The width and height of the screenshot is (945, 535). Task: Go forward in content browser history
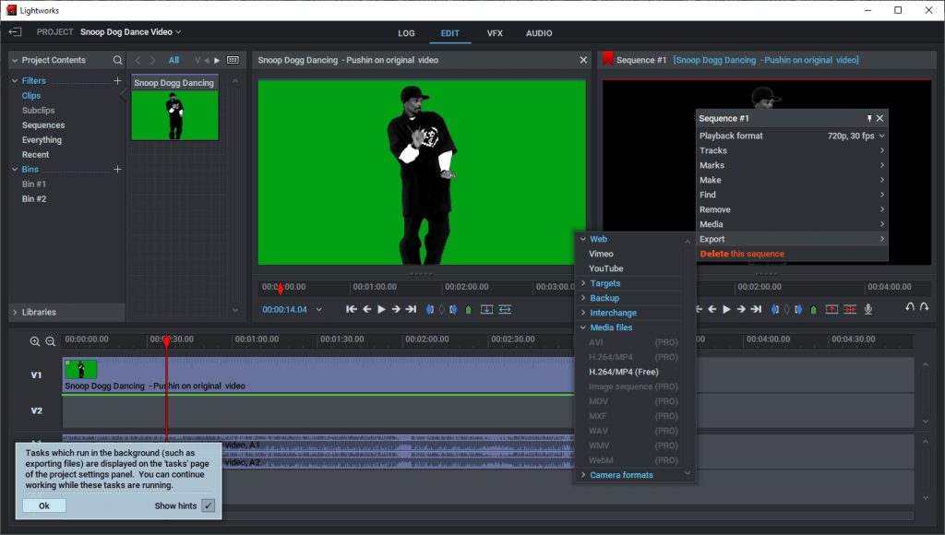coord(153,60)
